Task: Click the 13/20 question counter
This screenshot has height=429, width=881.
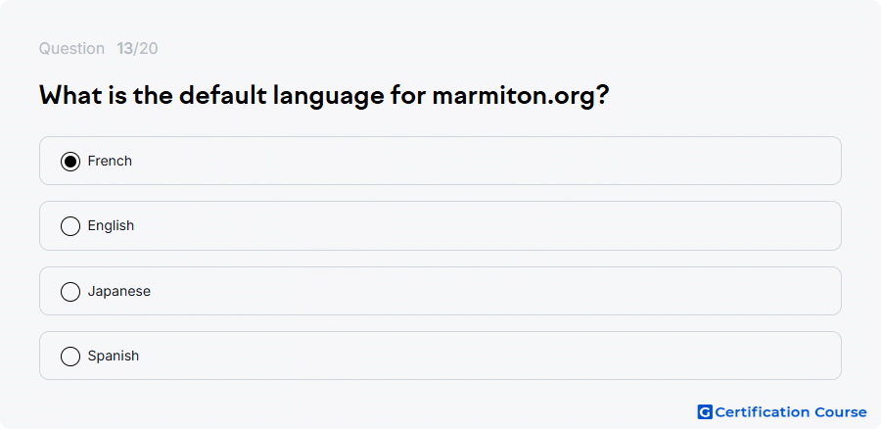Action: point(137,48)
